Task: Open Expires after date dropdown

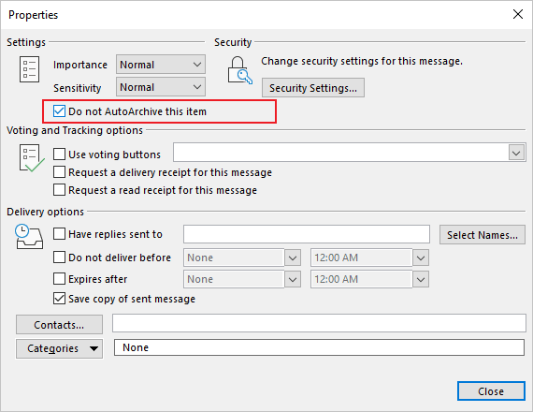Action: [x=293, y=280]
